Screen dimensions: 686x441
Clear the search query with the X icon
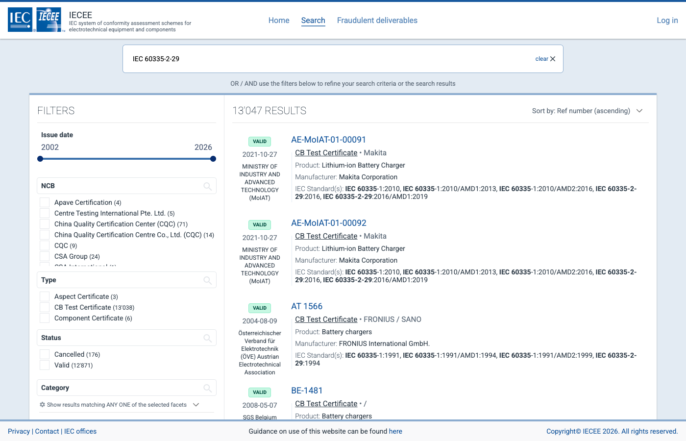point(553,58)
